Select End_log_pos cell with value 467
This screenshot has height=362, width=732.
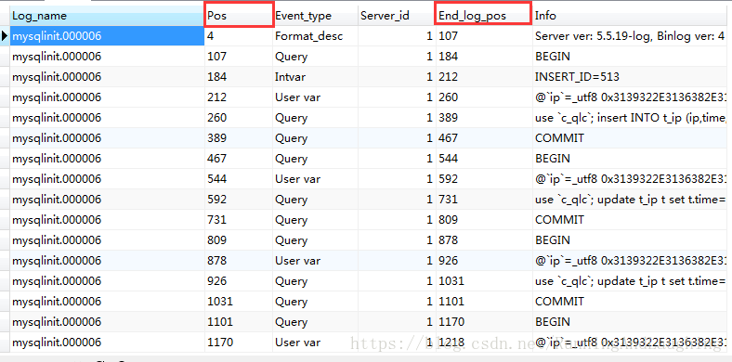484,138
